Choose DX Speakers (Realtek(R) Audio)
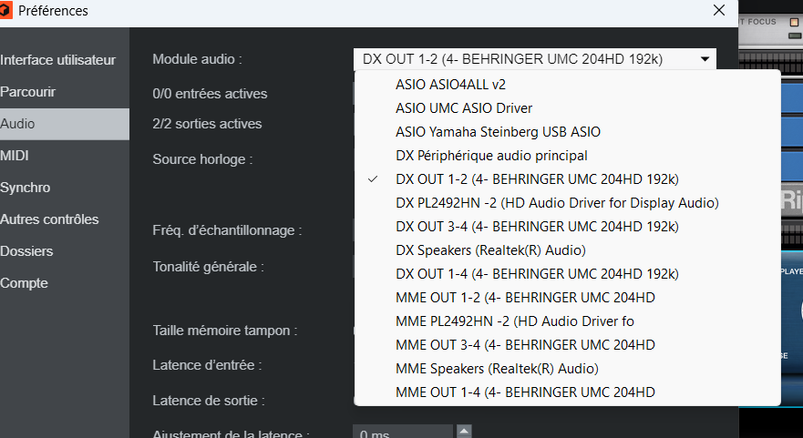The height and width of the screenshot is (438, 803). pos(568,250)
